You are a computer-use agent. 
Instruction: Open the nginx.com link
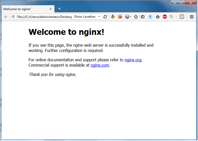point(100,65)
